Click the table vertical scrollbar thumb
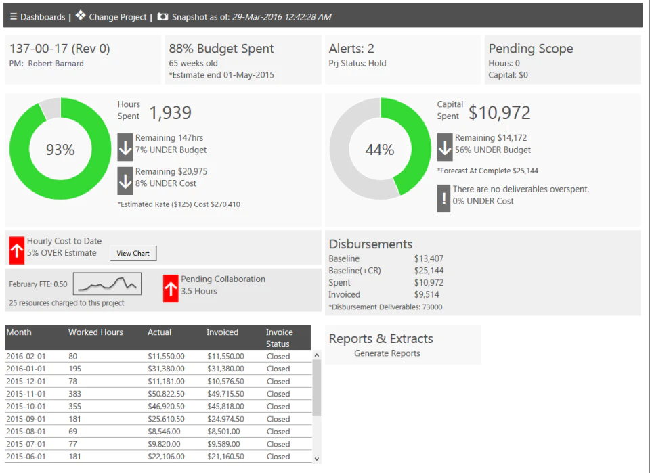650x473 pixels. pyautogui.click(x=317, y=388)
